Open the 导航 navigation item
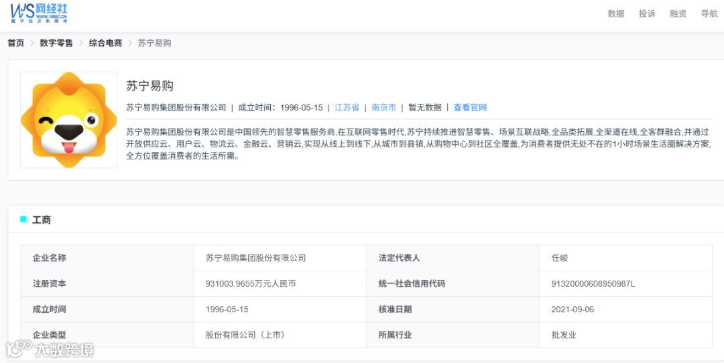The width and height of the screenshot is (724, 363). pos(709,14)
